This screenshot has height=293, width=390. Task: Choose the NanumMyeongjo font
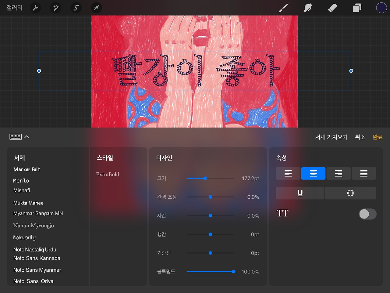pyautogui.click(x=34, y=226)
